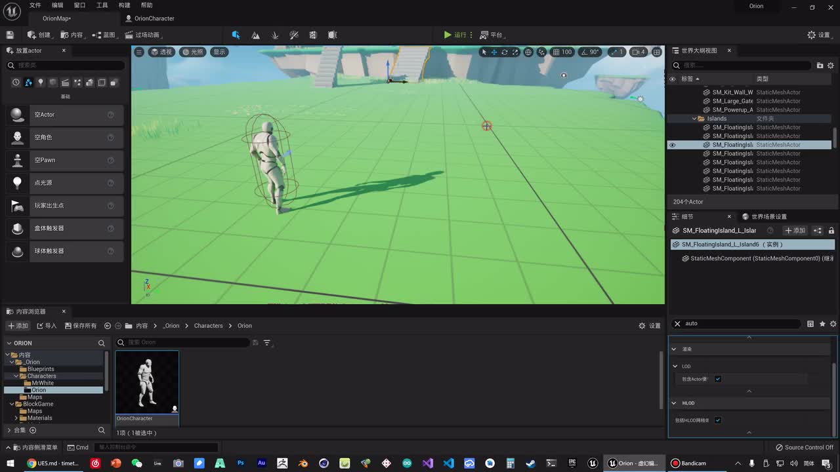
Task: Open the 过场动画 (Cinematics) dropdown
Action: click(x=142, y=35)
